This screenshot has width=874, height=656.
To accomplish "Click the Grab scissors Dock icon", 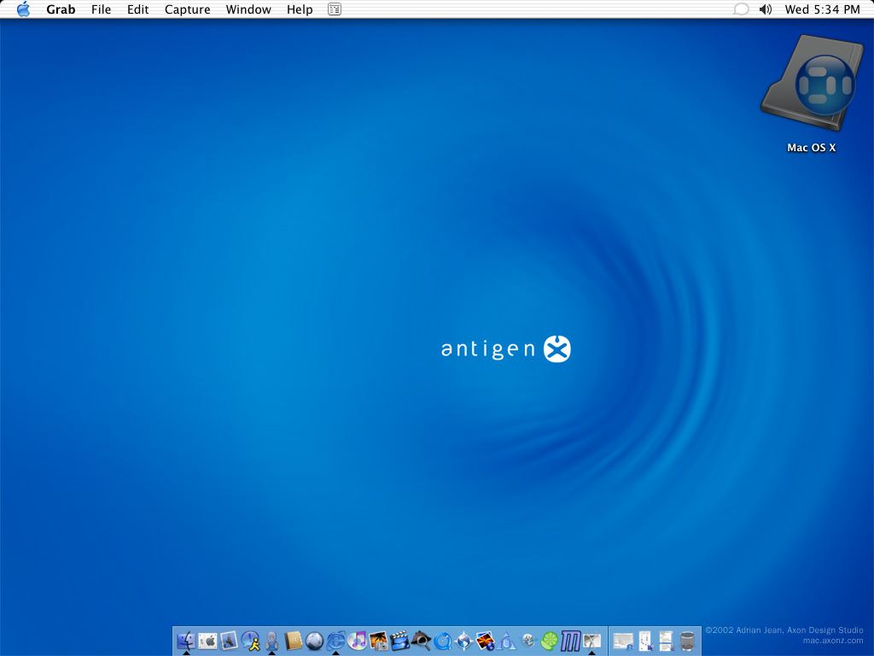I will pos(592,641).
